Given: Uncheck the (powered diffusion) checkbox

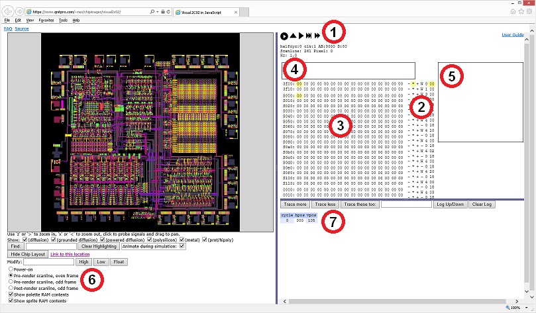Looking at the screenshot, I should pyautogui.click(x=102, y=240).
